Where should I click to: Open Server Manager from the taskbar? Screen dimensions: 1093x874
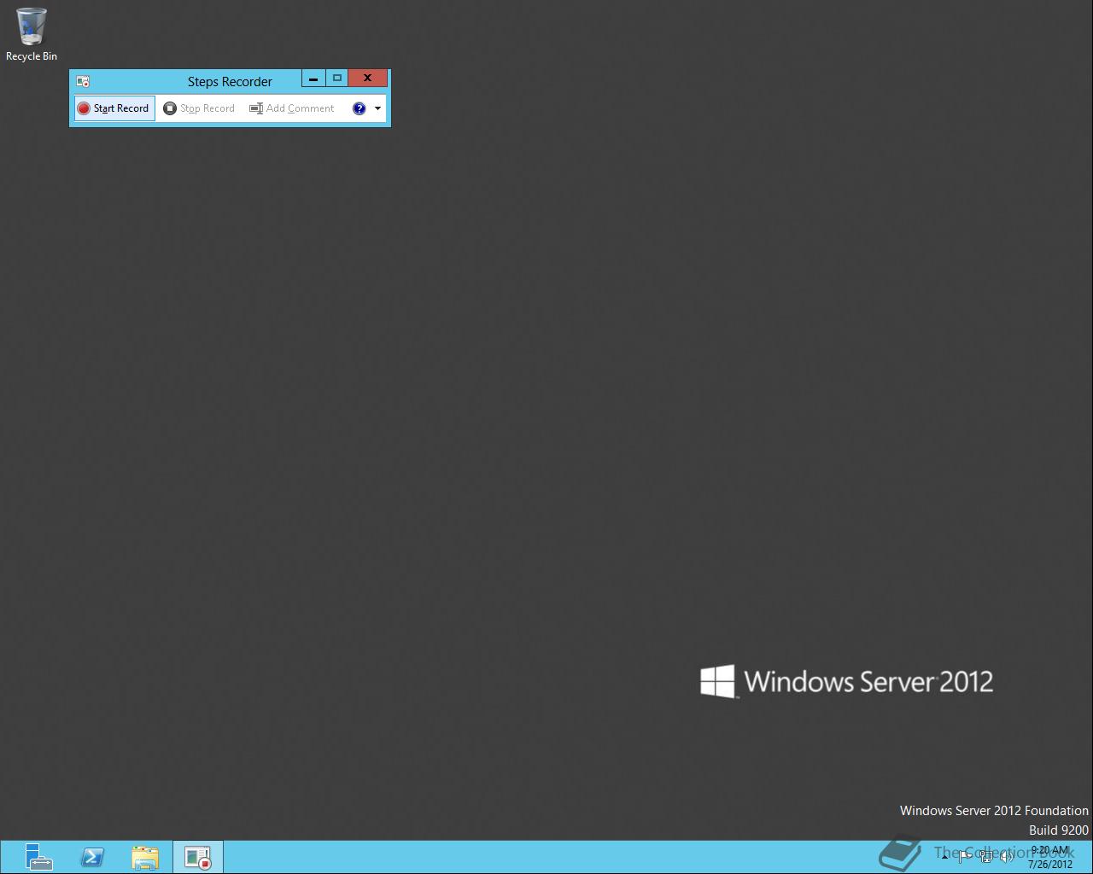click(38, 857)
